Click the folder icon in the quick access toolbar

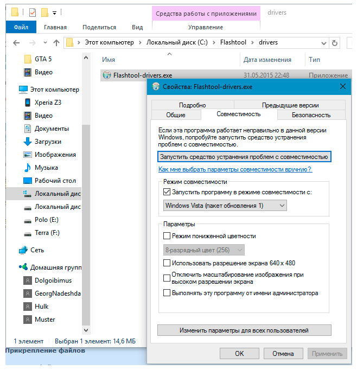coord(15,12)
